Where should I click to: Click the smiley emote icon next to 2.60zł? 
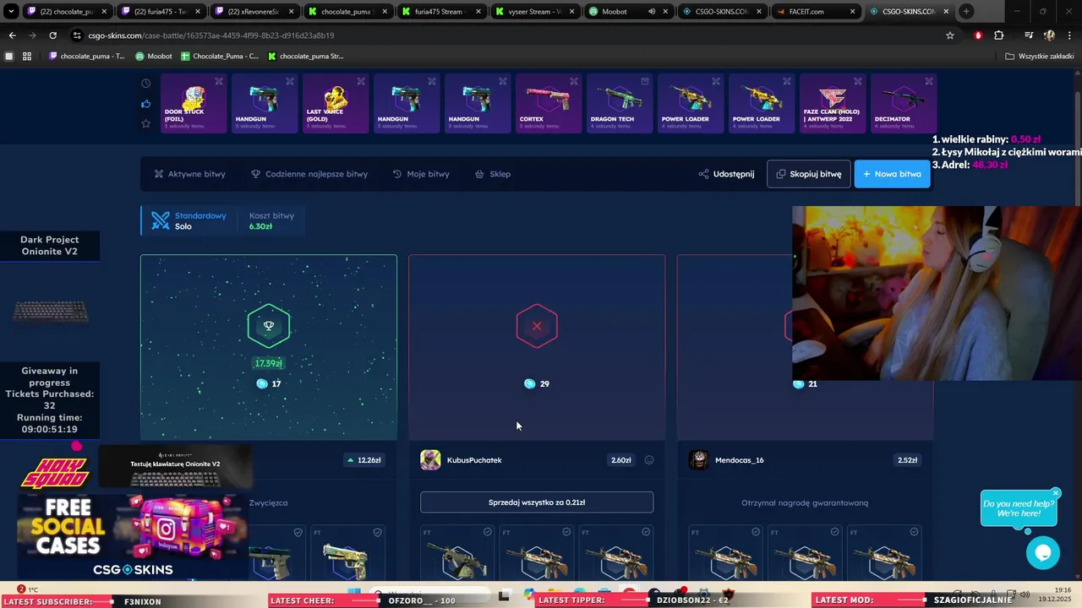[x=649, y=460]
